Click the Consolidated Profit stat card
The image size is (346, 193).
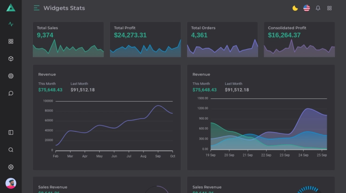click(x=299, y=39)
